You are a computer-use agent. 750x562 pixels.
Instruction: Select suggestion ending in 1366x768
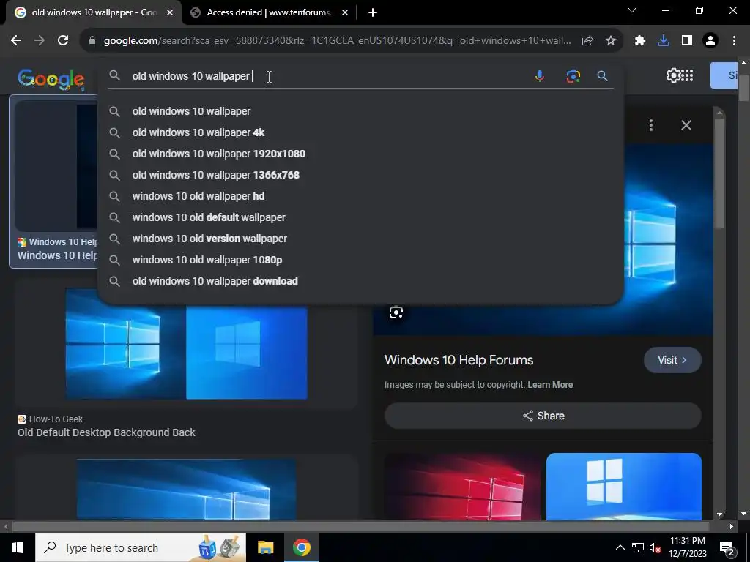[216, 175]
